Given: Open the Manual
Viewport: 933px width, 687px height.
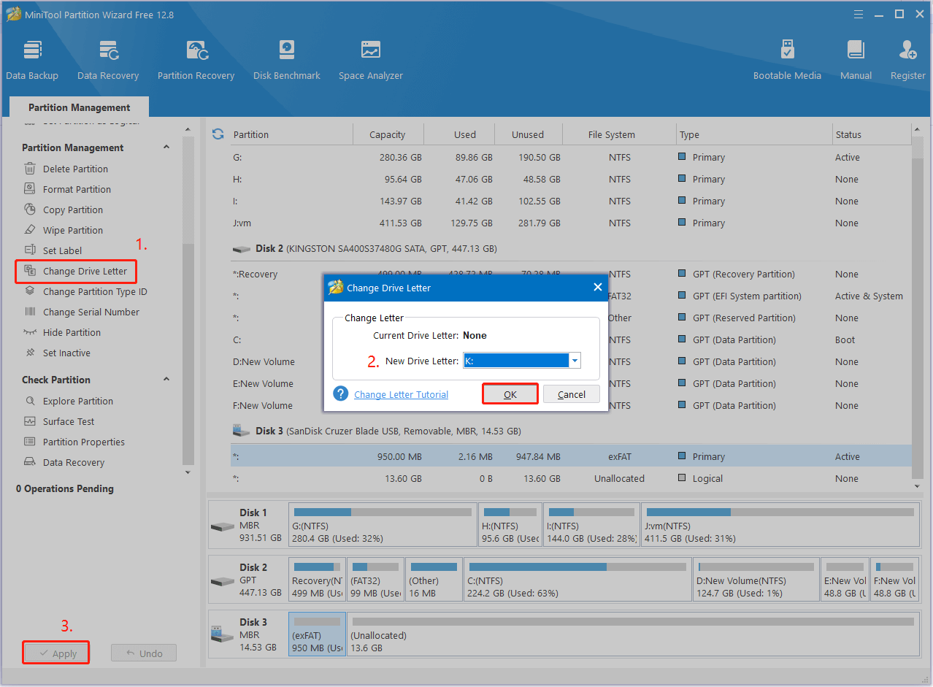Looking at the screenshot, I should (x=856, y=60).
